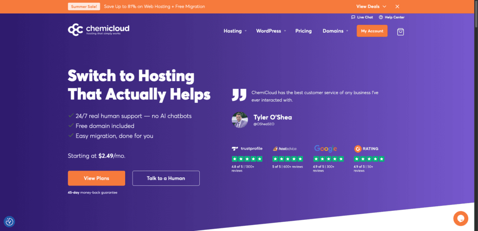Screen dimensions: 478x231
Task: Click the Google reviews logo
Action: tap(325, 149)
